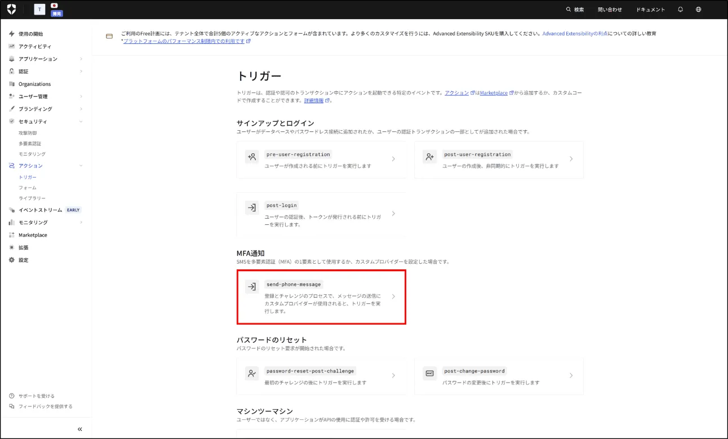Click the notification bell icon

point(680,10)
